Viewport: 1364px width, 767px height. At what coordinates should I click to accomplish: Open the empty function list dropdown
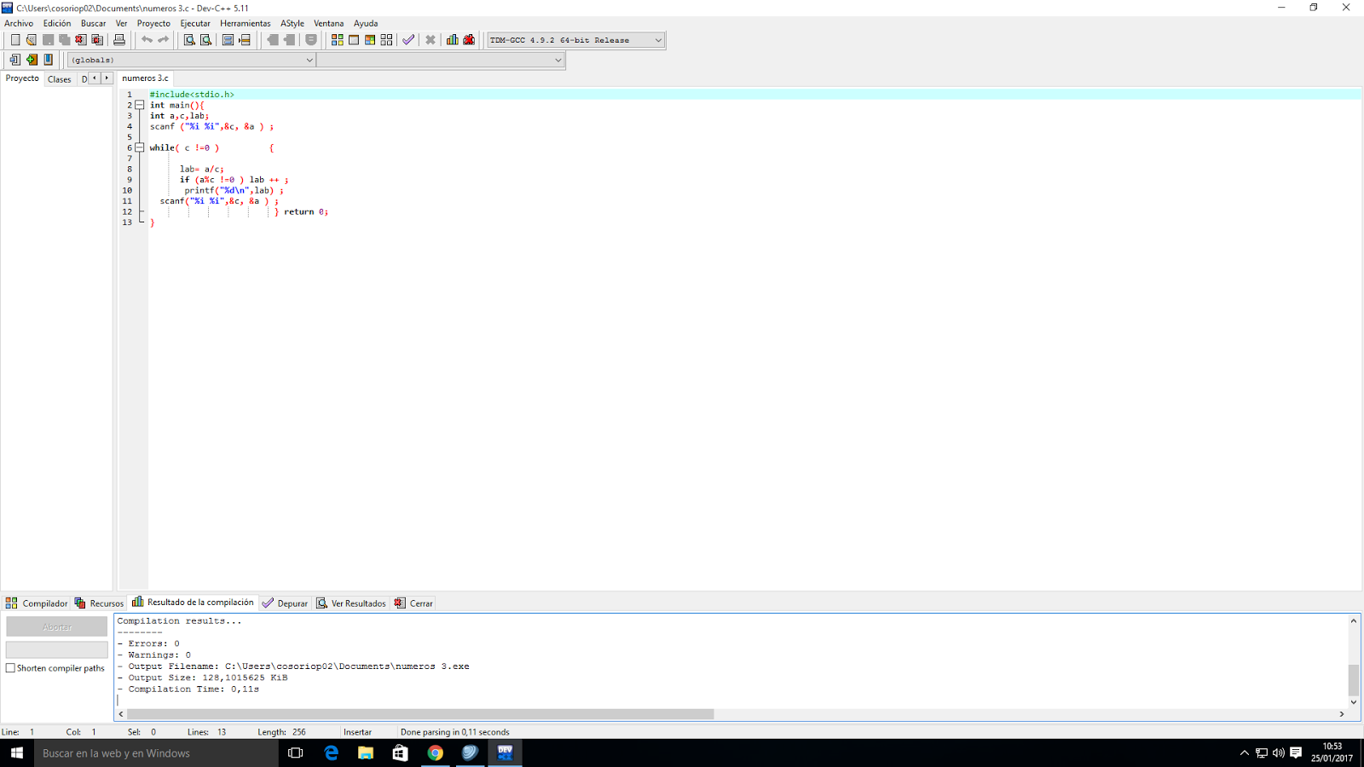(x=441, y=60)
